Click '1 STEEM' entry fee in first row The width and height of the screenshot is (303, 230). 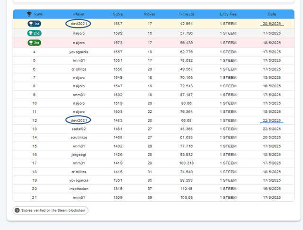[x=228, y=24]
